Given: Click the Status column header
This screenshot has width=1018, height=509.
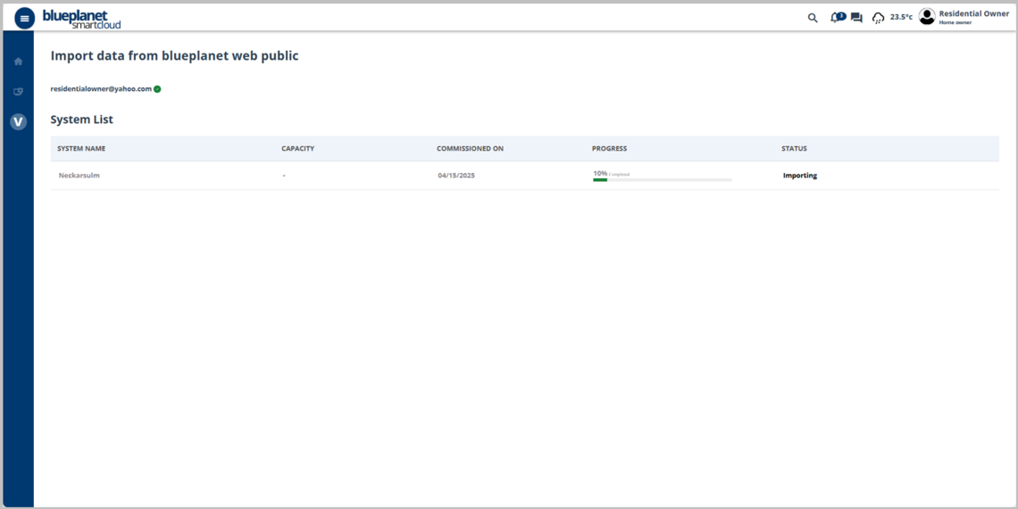Looking at the screenshot, I should [794, 149].
